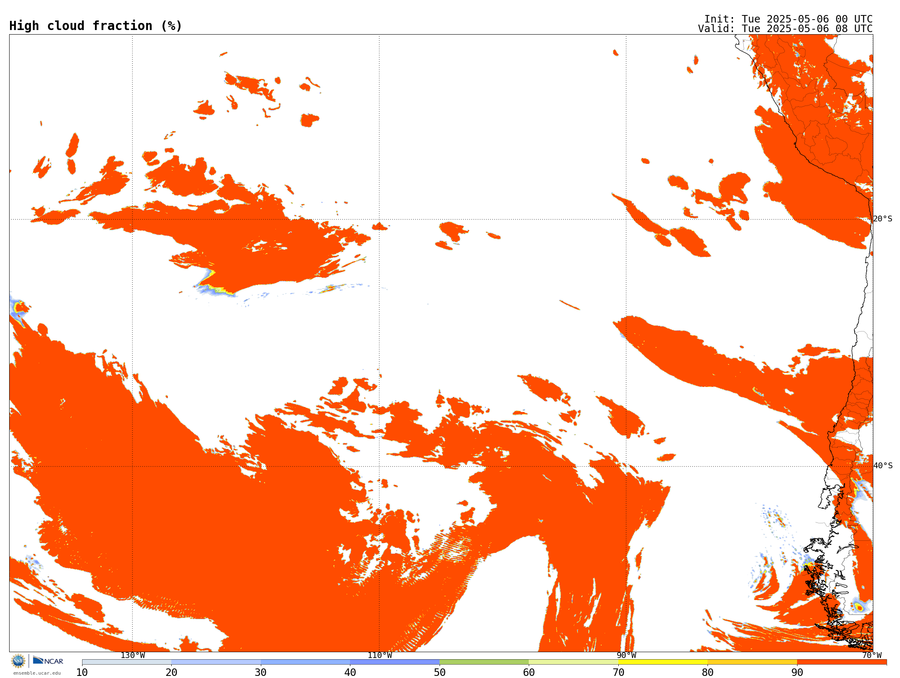900x678 pixels.
Task: Click the 110°W longitude label
Action: (x=380, y=655)
